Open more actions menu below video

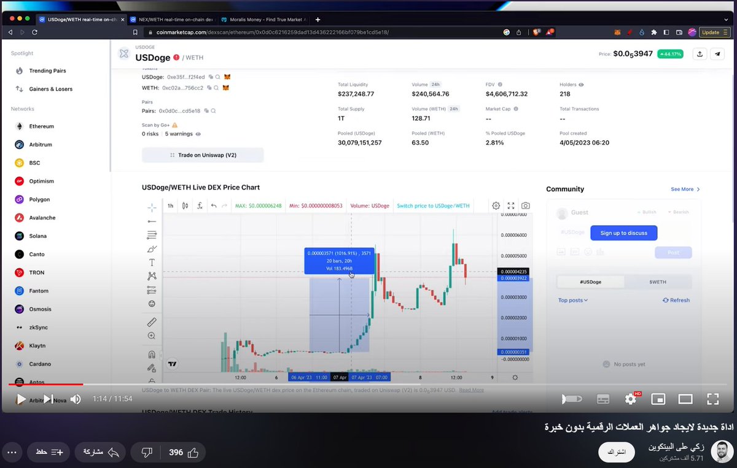[x=12, y=452]
